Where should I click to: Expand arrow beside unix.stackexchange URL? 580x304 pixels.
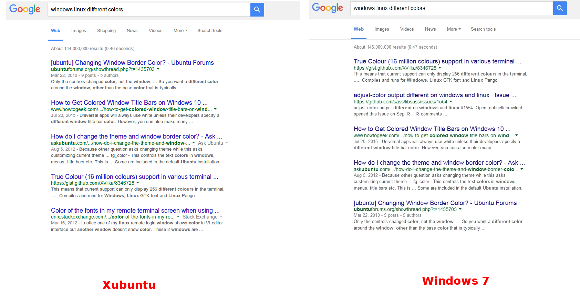click(x=178, y=216)
